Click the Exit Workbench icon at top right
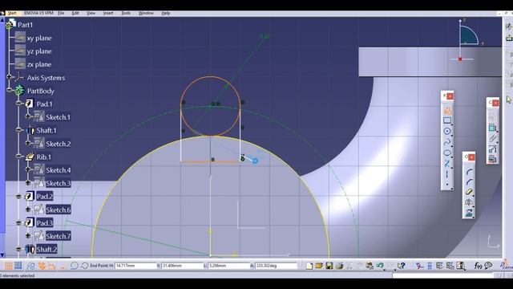 click(x=509, y=38)
